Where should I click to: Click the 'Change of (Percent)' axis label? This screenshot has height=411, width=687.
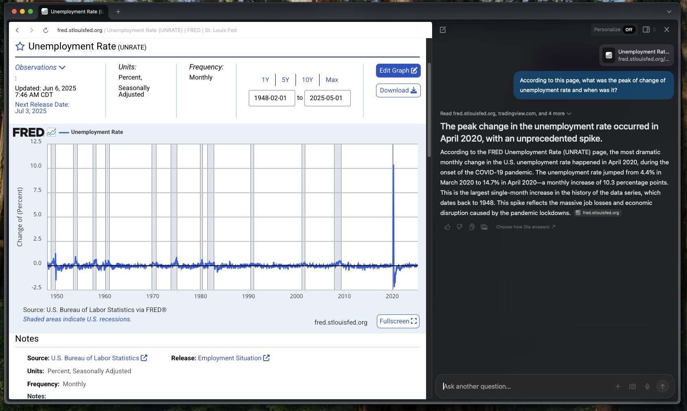(20, 217)
